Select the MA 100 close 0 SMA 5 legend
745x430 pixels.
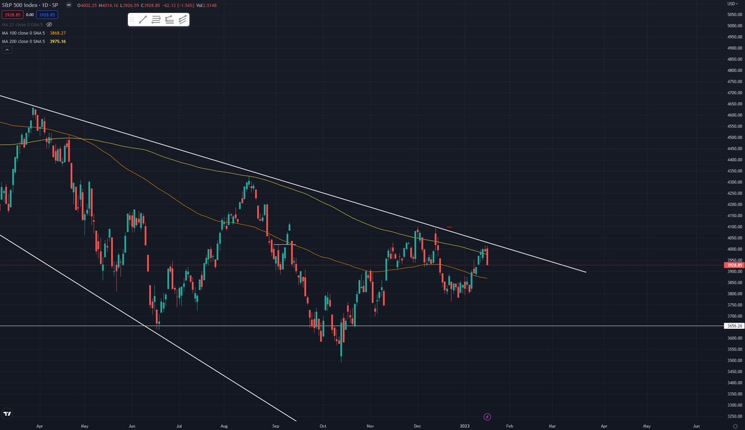click(25, 32)
